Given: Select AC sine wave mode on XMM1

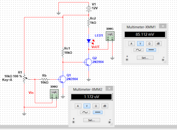Looking at the screenshot, I should tap(138, 50).
